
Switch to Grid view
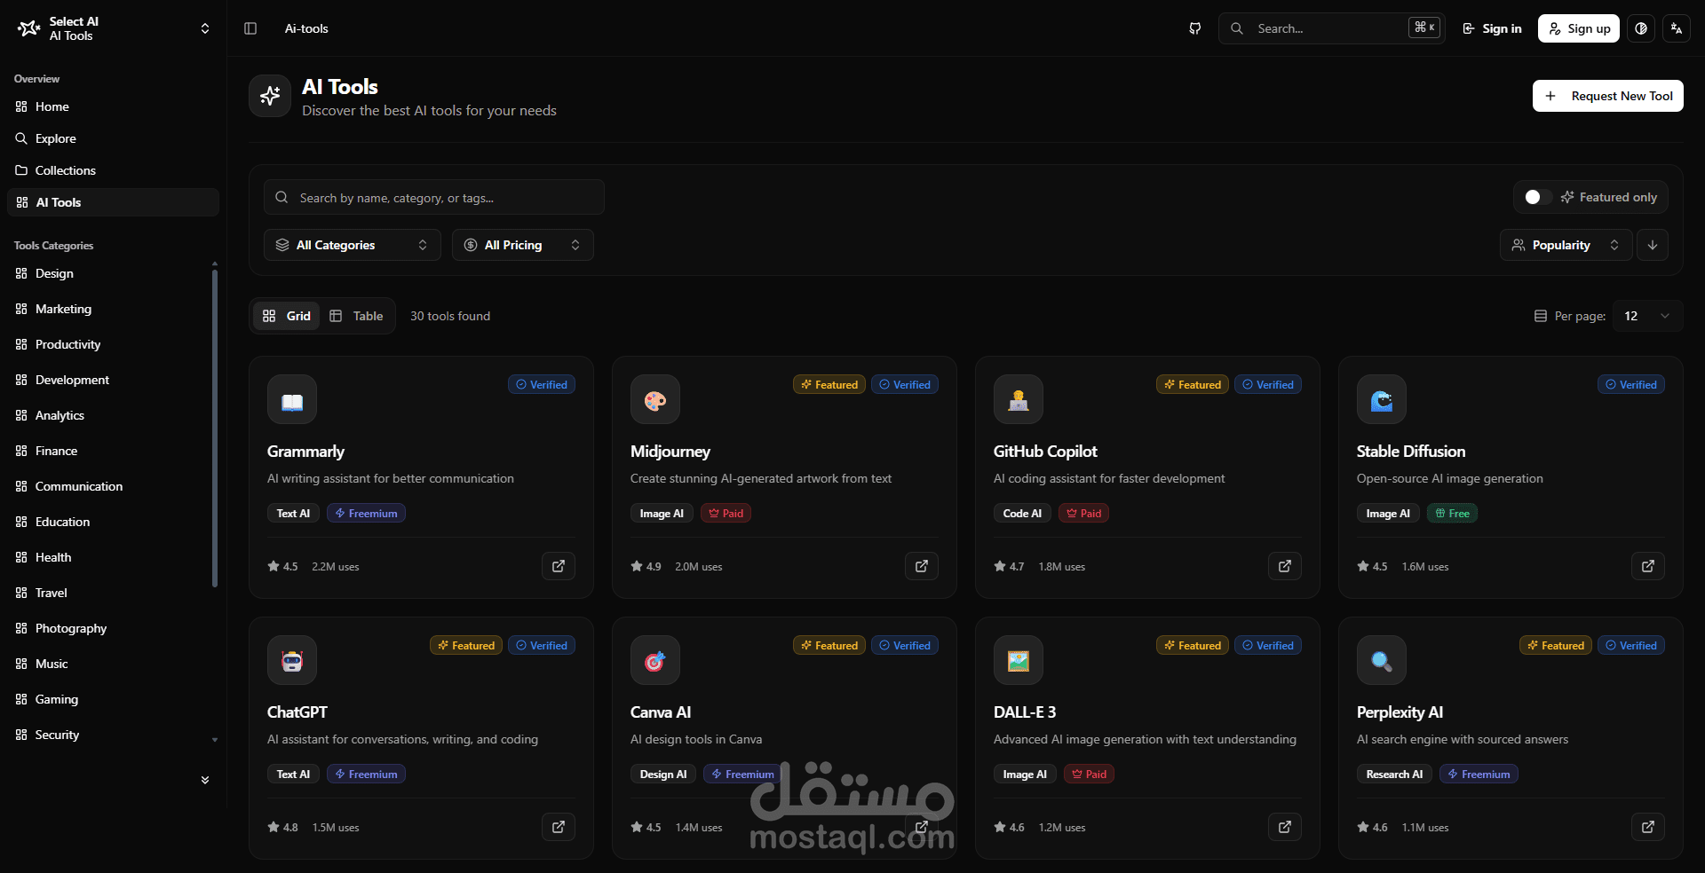(287, 316)
